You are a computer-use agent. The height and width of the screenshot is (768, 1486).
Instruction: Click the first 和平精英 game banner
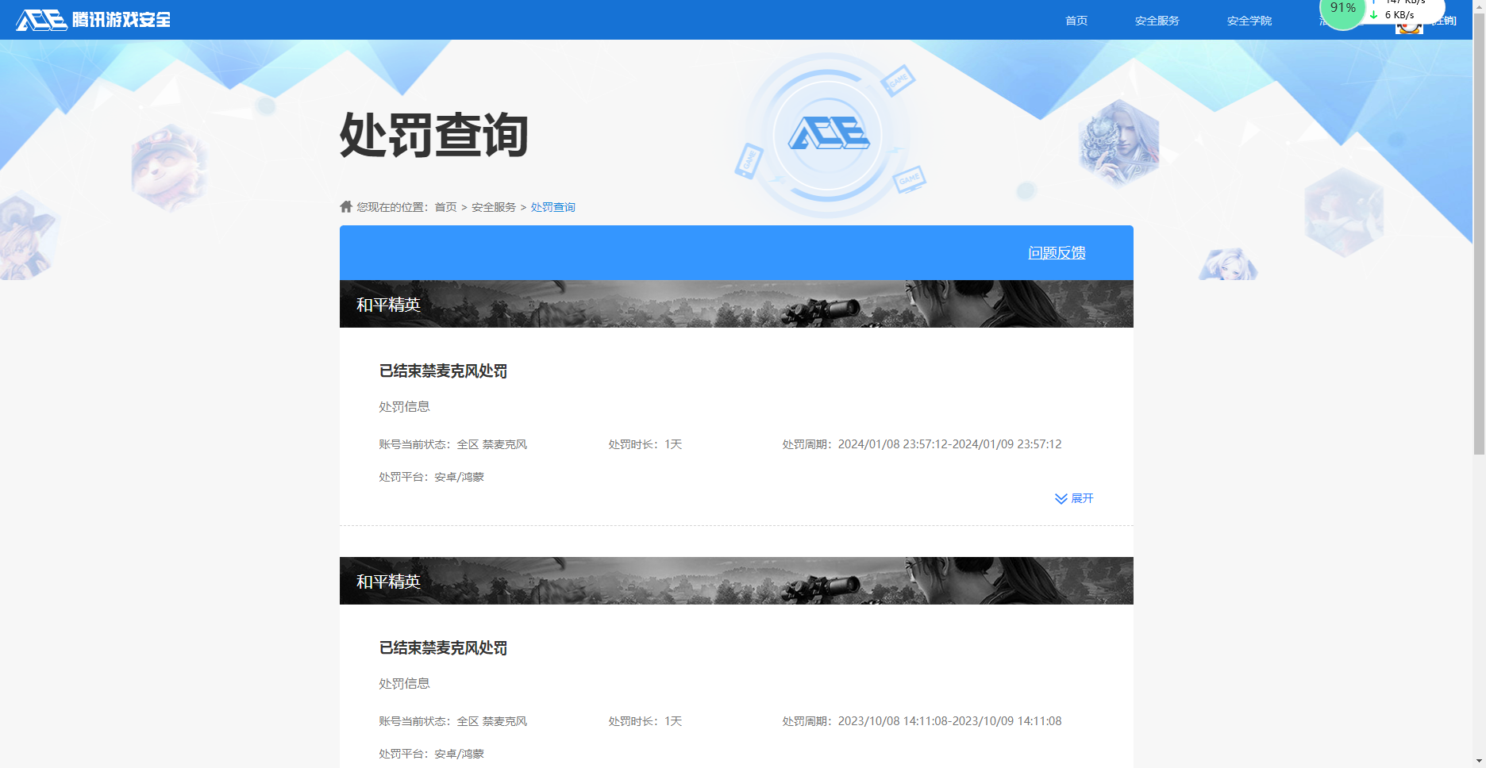pos(737,304)
